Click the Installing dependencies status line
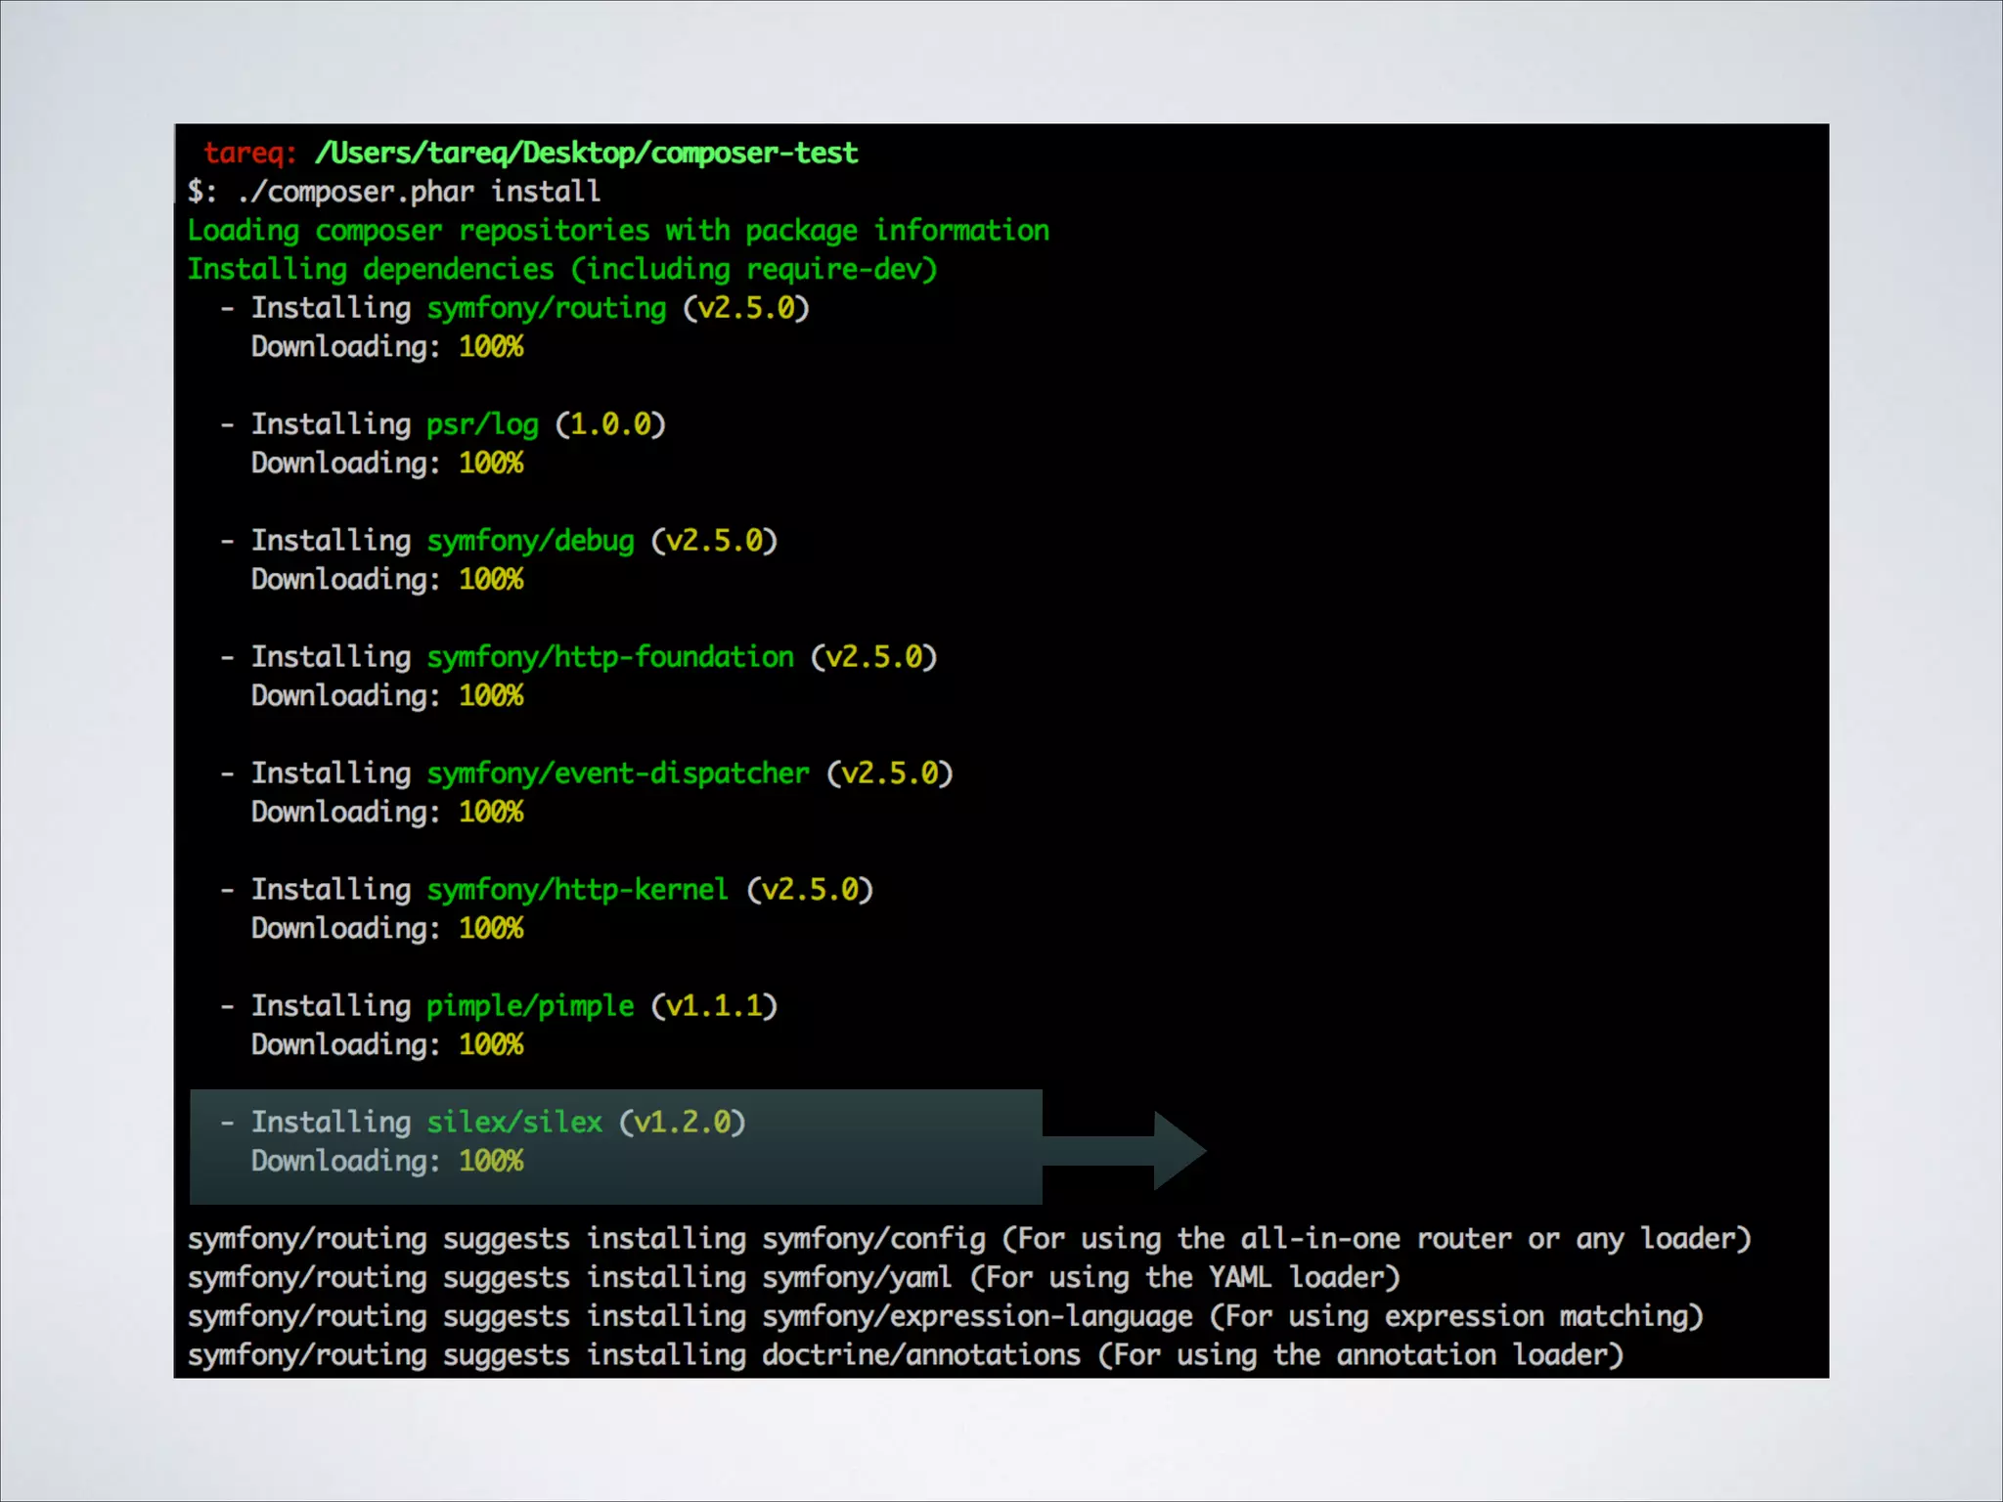 [561, 270]
